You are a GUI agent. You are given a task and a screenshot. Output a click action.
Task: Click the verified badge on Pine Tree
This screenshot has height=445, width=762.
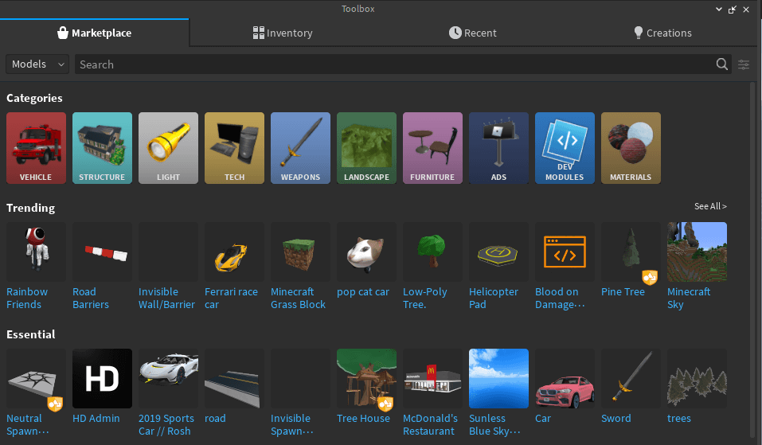[x=650, y=277]
